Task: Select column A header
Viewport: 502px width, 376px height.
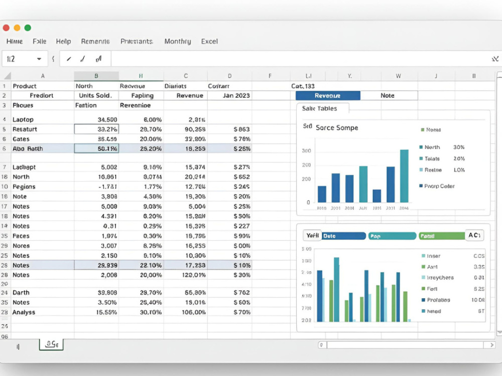Action: click(x=43, y=76)
